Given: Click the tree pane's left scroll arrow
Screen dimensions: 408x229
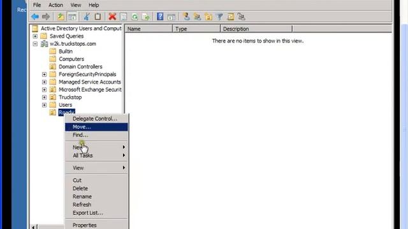Looking at the screenshot, I should (34, 227).
